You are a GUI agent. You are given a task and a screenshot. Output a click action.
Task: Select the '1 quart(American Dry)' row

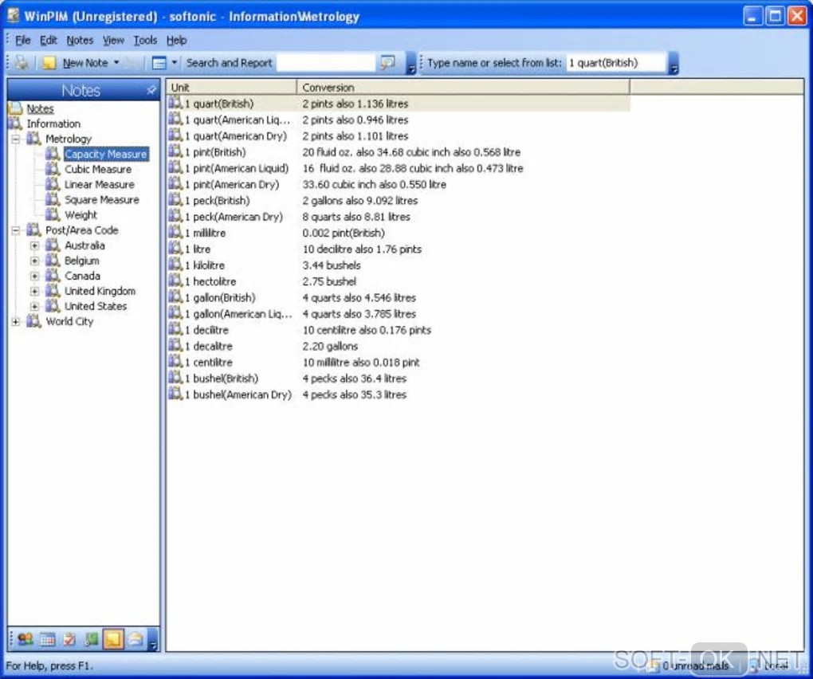[399, 135]
